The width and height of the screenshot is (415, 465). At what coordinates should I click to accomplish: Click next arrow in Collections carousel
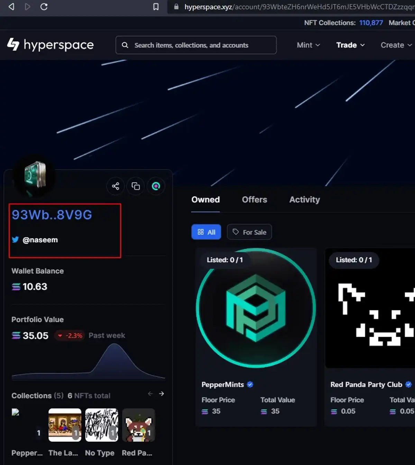point(162,394)
